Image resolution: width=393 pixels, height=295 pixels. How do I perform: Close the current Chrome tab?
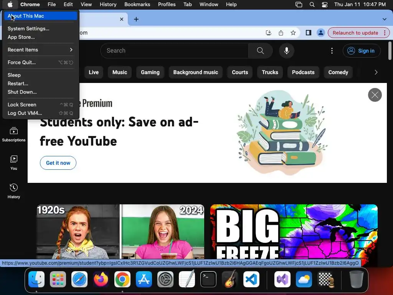coord(122,19)
